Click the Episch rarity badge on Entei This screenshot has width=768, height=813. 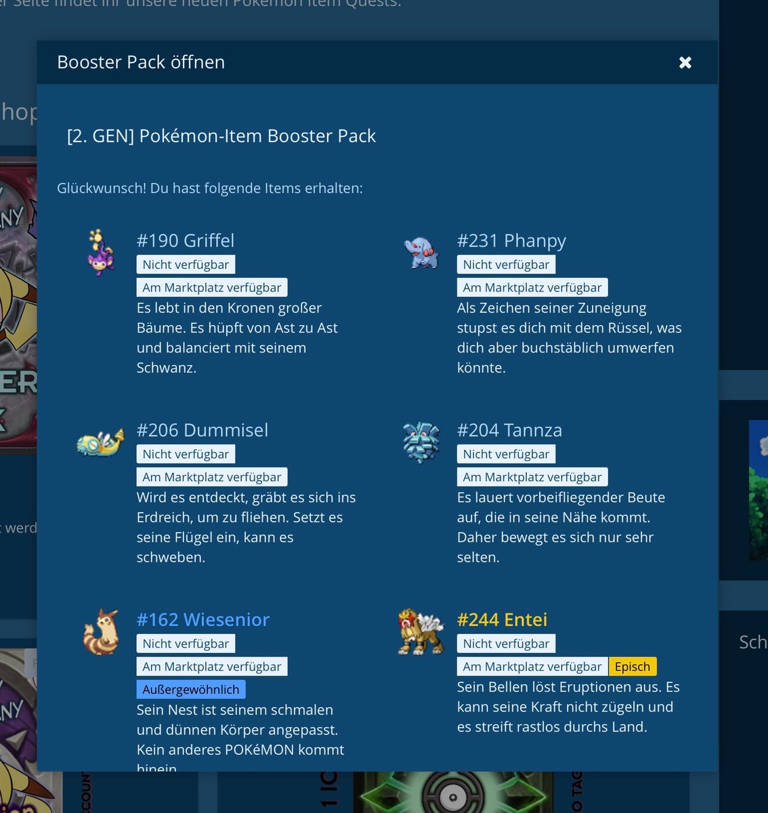[x=632, y=667]
